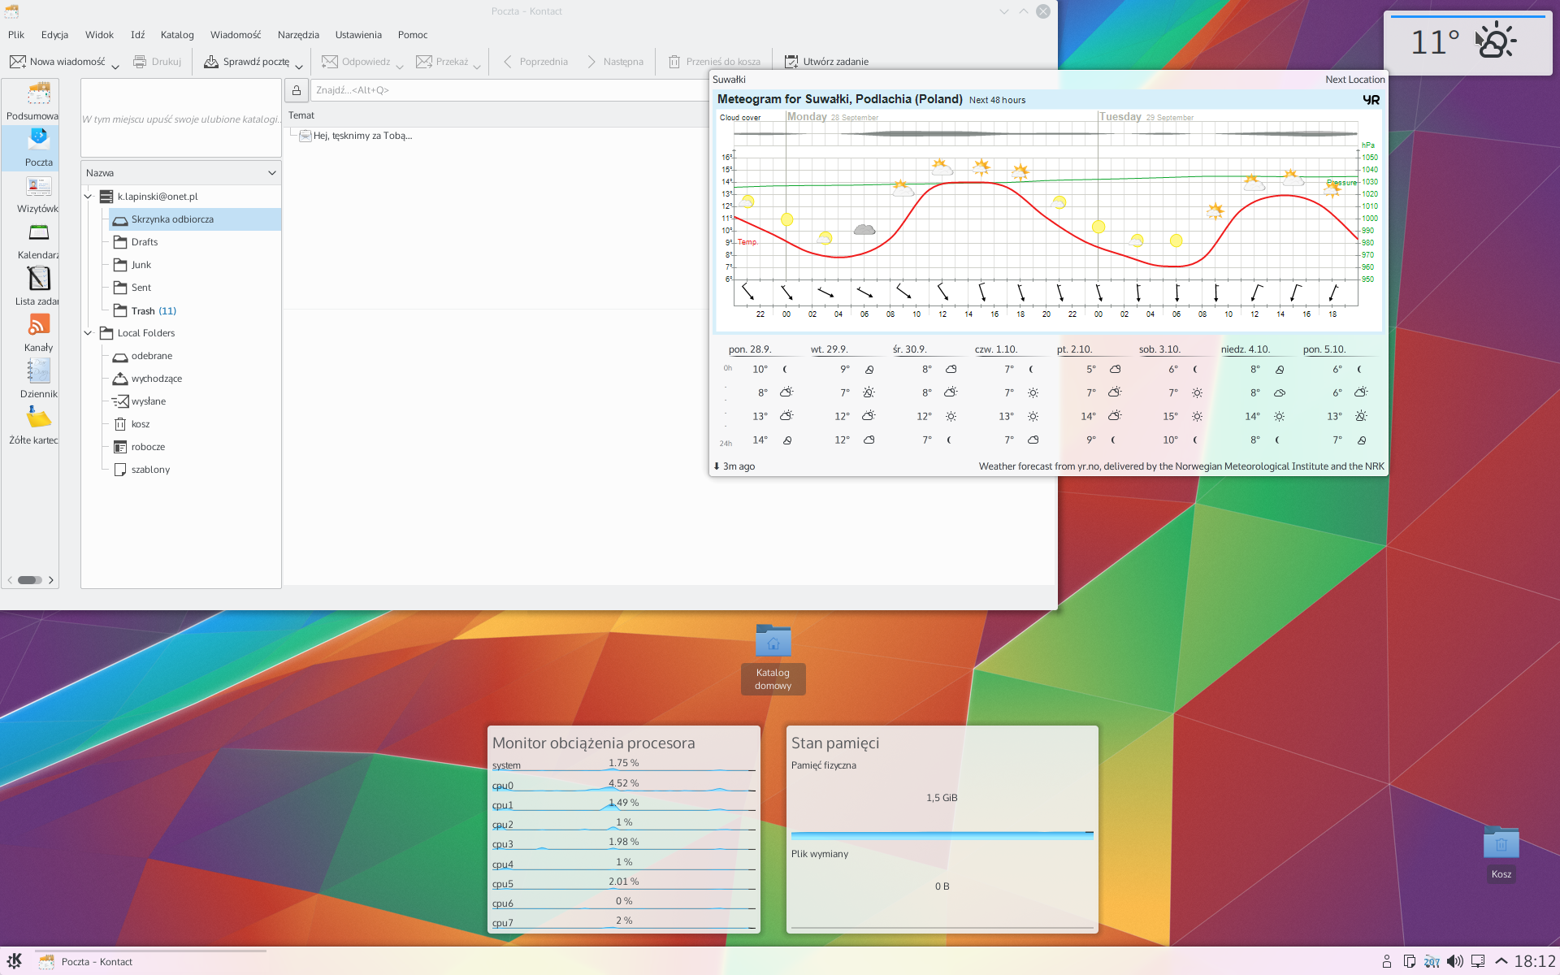
Task: Click the Znajdź search input field
Action: tap(509, 90)
